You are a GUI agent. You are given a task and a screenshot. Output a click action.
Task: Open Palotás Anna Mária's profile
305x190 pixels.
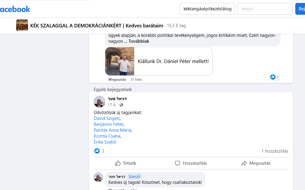click(113, 130)
